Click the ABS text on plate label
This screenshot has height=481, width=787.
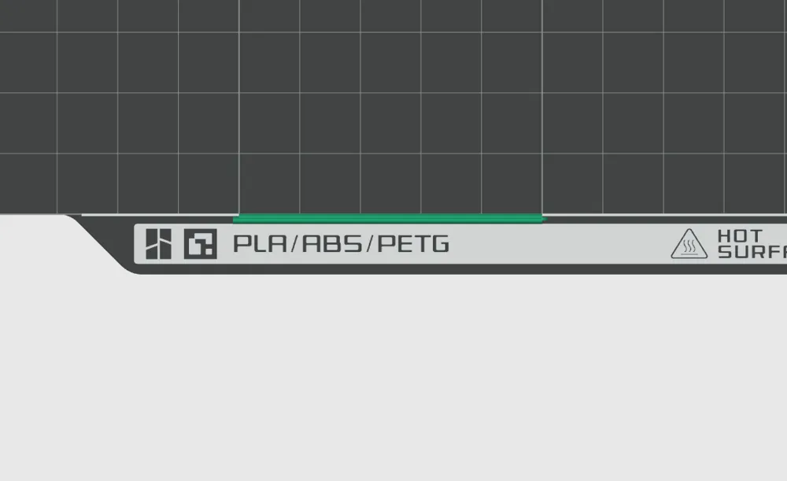(x=332, y=244)
